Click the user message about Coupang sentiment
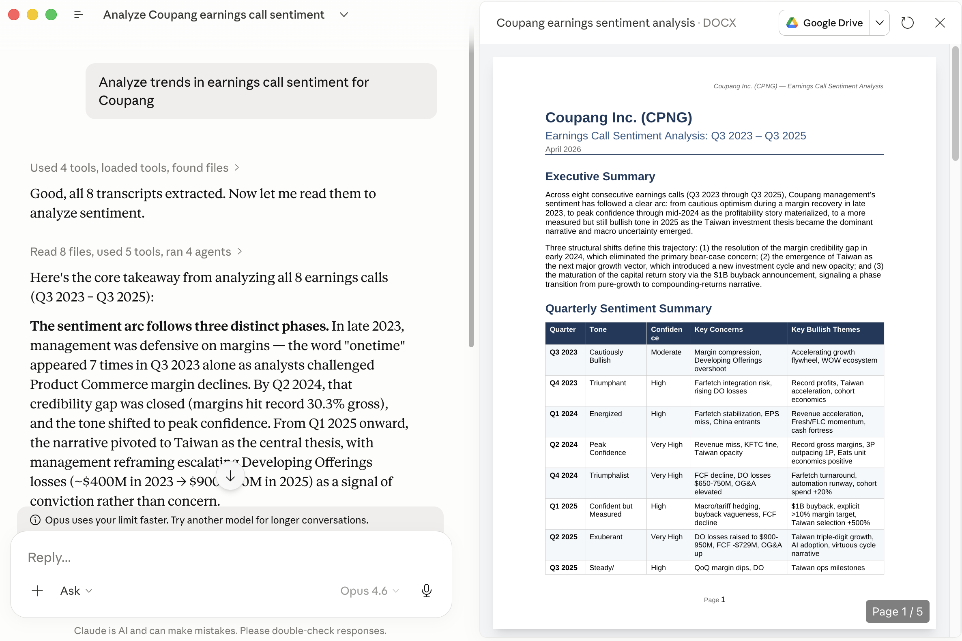 click(x=261, y=91)
